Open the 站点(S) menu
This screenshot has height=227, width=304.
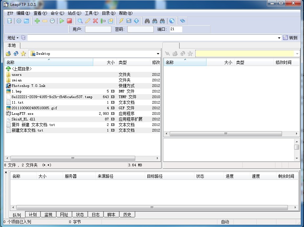(x=74, y=13)
